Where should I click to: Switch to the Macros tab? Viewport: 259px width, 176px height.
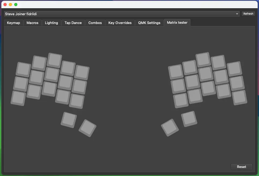pyautogui.click(x=32, y=23)
